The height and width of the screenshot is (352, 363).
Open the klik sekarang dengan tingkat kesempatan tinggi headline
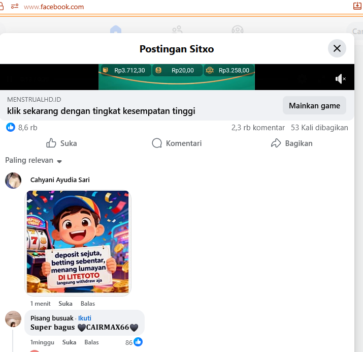(x=101, y=111)
